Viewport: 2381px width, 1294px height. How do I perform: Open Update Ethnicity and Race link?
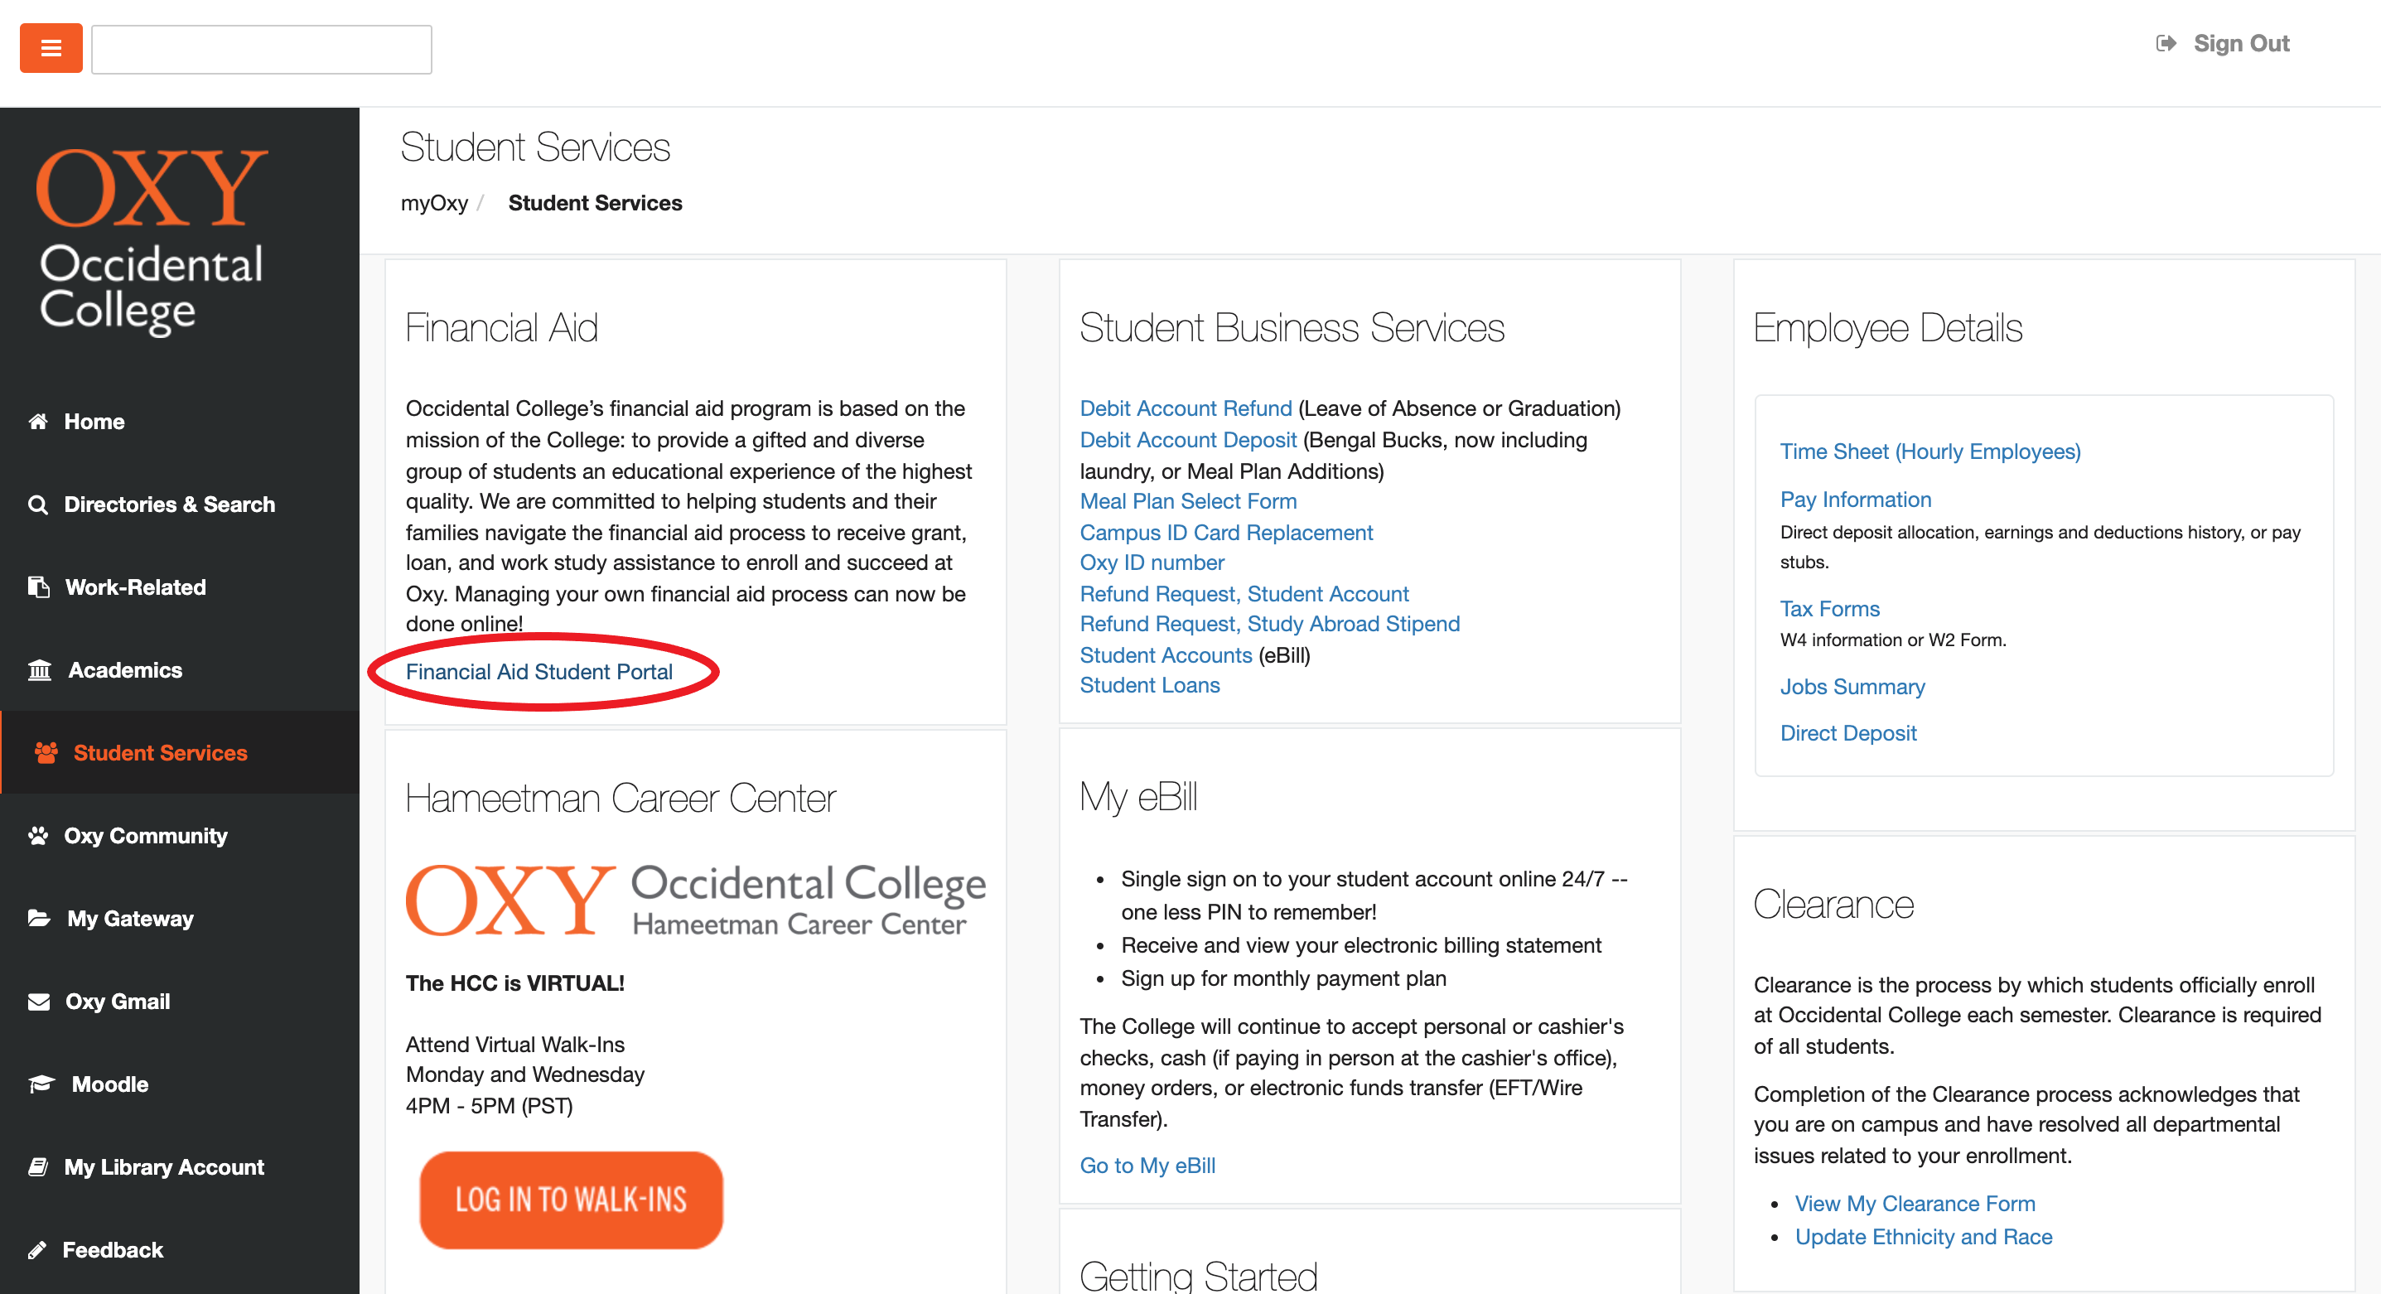[1923, 1237]
